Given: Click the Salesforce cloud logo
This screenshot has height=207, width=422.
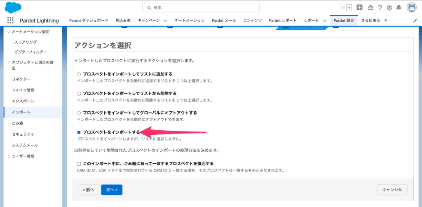Looking at the screenshot, I should [x=13, y=7].
